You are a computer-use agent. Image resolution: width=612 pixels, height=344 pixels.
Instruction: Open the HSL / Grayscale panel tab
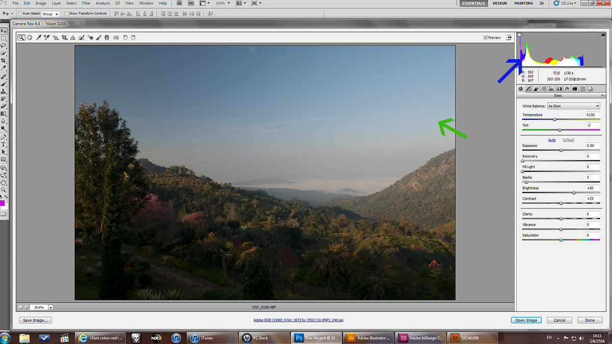pyautogui.click(x=544, y=89)
